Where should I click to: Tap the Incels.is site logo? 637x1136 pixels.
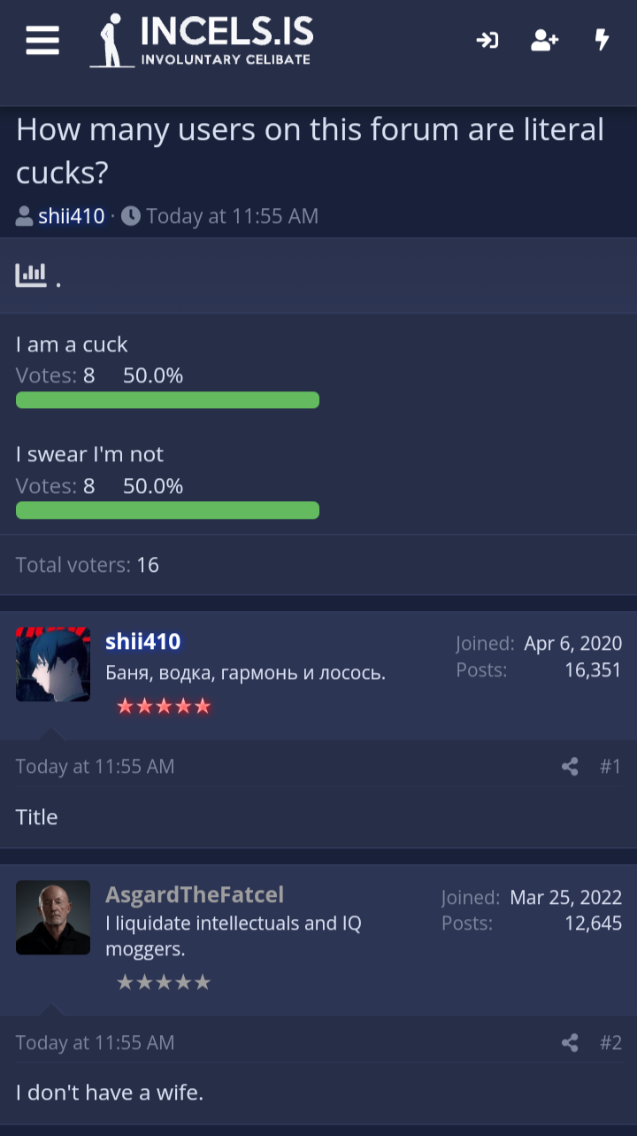point(202,41)
